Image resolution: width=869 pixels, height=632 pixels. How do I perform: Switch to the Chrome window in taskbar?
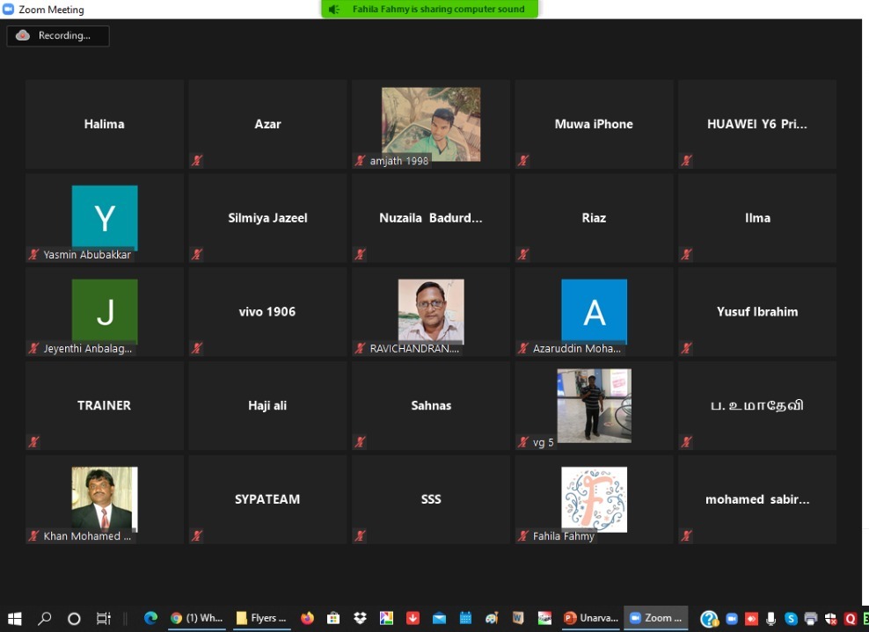(x=197, y=618)
